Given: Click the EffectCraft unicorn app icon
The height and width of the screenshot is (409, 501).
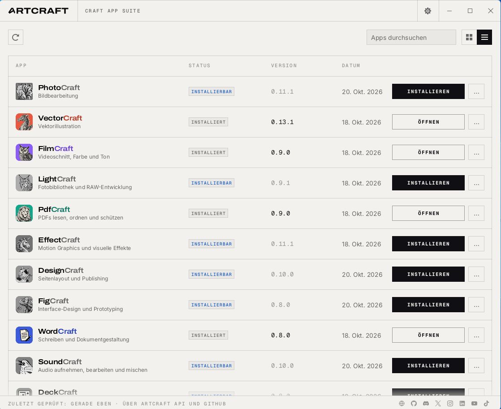Looking at the screenshot, I should tap(24, 244).
